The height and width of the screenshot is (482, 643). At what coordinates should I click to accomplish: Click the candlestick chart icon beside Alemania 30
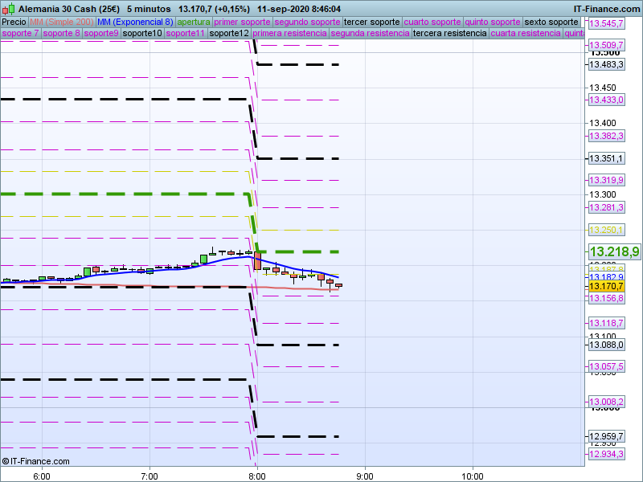pyautogui.click(x=8, y=8)
